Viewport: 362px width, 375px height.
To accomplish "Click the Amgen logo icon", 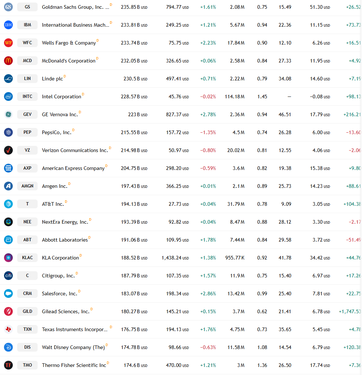I will click(8, 186).
